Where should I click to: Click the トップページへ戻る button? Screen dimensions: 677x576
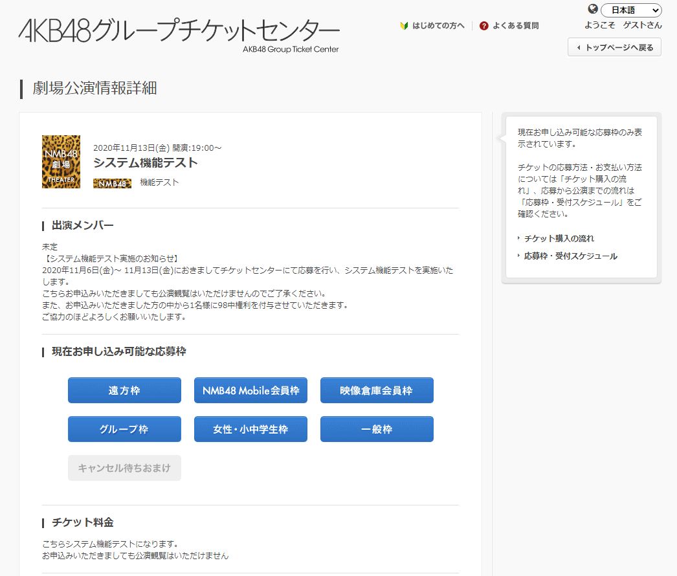coord(614,47)
